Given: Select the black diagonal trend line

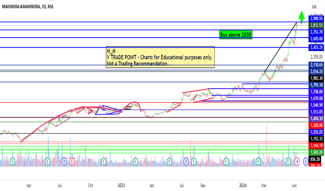Looking at the screenshot, I should 280,47.
